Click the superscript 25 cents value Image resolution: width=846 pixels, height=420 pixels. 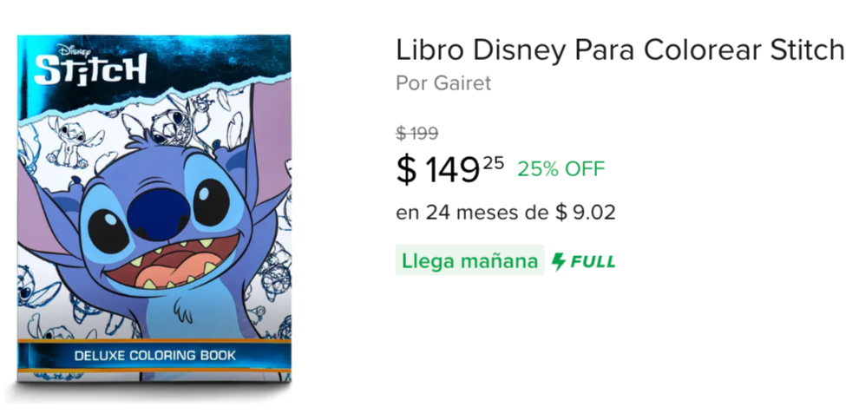click(493, 162)
